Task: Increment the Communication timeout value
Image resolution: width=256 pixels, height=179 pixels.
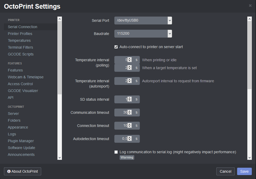Action: pyautogui.click(x=130, y=111)
